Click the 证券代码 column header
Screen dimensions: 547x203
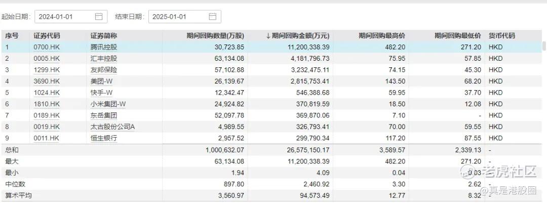pos(47,36)
